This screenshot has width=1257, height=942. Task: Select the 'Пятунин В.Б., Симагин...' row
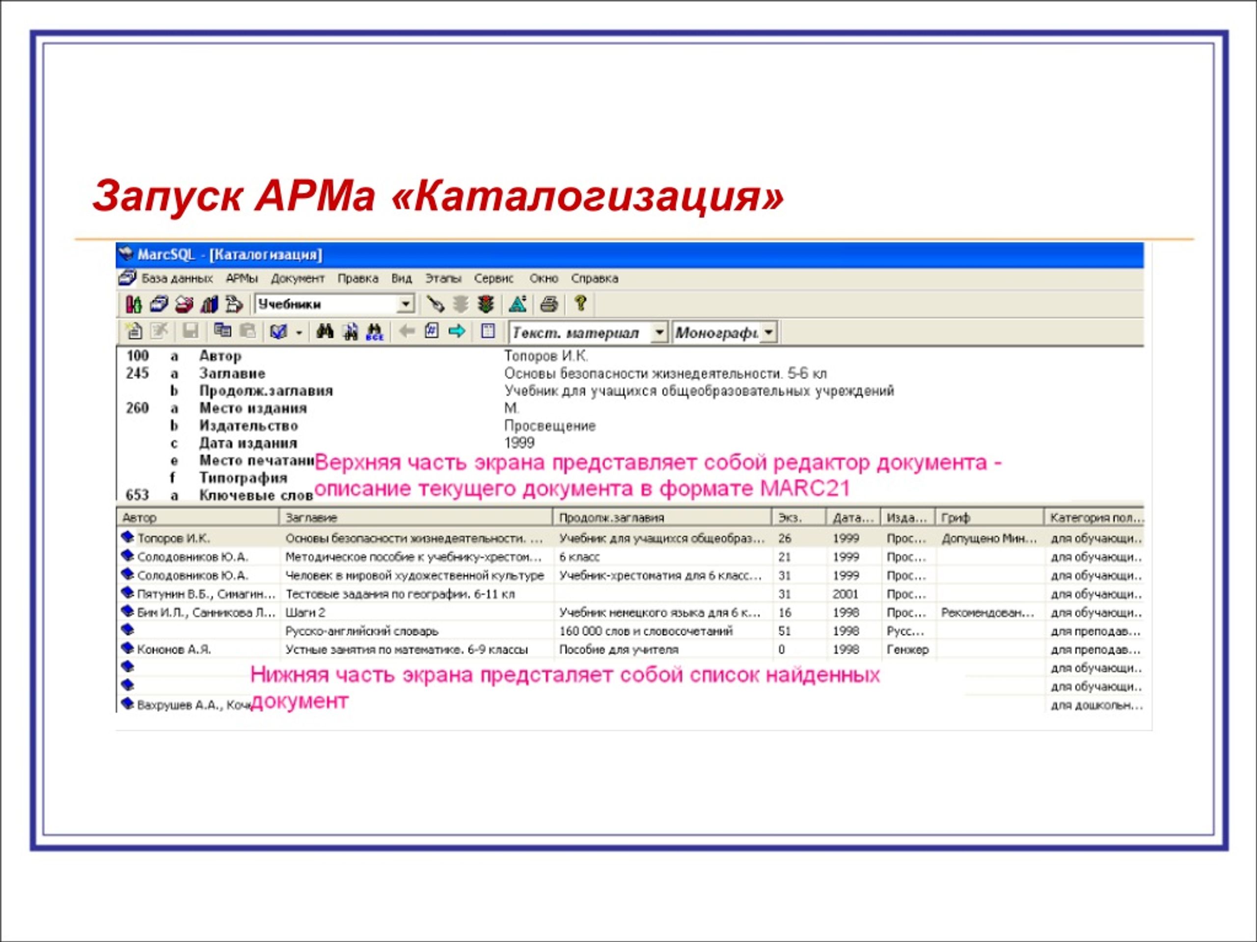click(x=630, y=594)
